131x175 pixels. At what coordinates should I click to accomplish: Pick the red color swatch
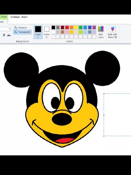67,27
